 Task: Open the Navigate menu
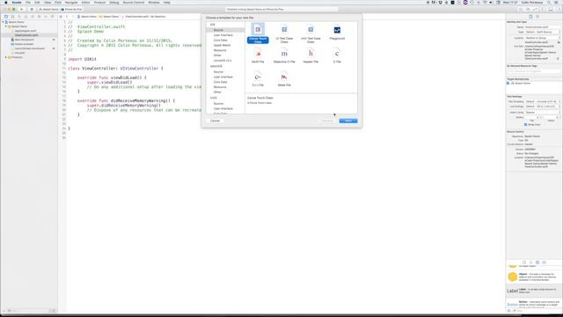pyautogui.click(x=71, y=3)
